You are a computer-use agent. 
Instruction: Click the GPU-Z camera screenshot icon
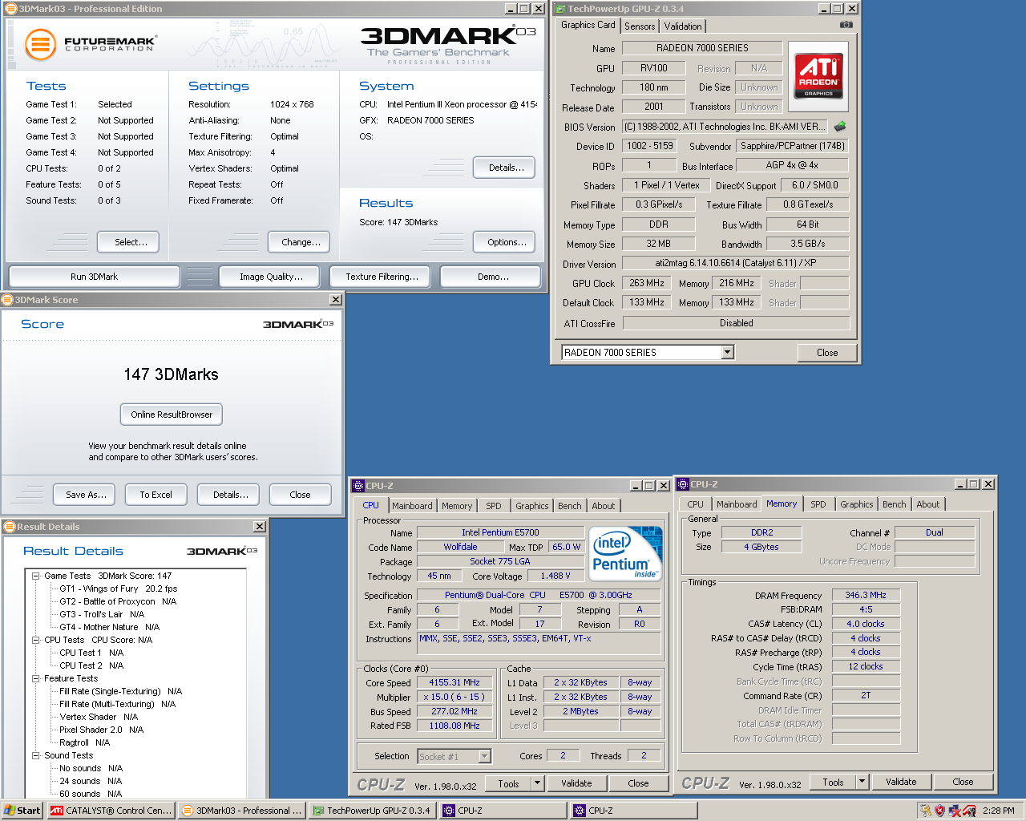[846, 25]
